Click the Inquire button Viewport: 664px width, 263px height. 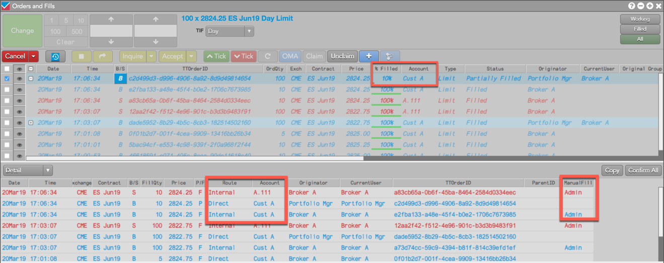tap(133, 56)
